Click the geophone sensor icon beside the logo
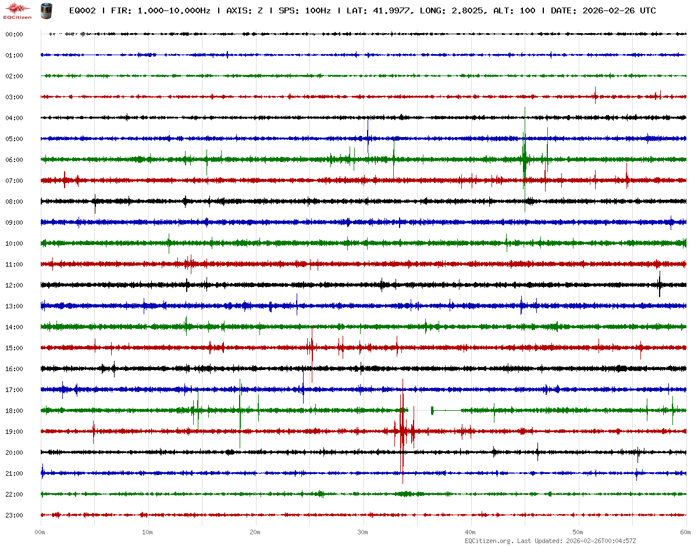Image resolution: width=698 pixels, height=546 pixels. 45,10
